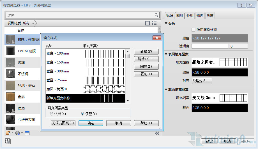Screen dimensions: 258x149
Task: Open the material library folder icon
Action: 9,133
